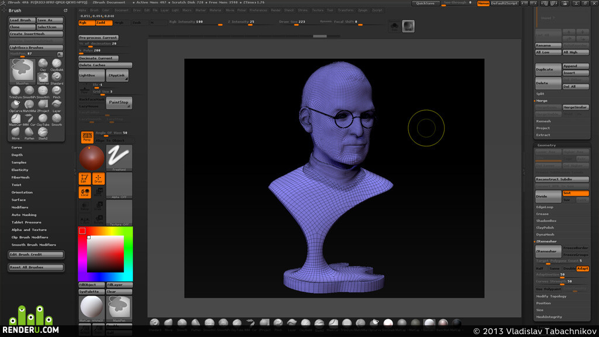
Task: Activate the Draw mode icon
Action: click(98, 178)
